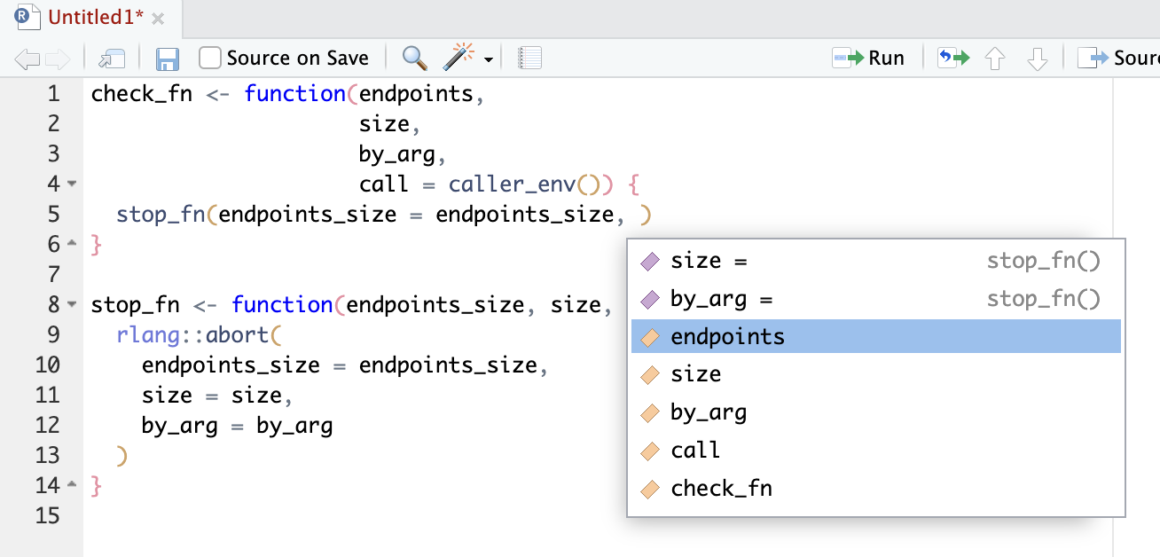Click the R script icon on the Untitled1 tab
1160x557 pixels.
tap(28, 16)
